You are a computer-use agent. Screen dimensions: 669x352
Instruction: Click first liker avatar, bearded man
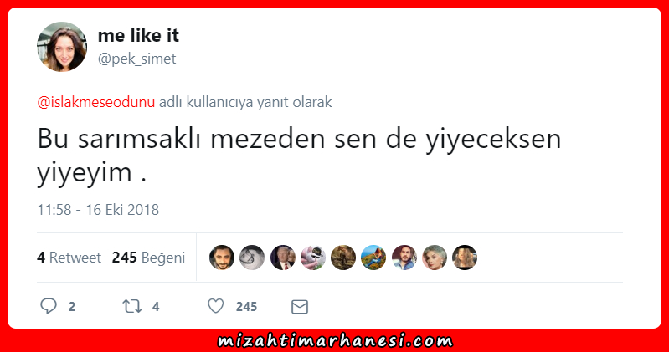[x=222, y=258]
